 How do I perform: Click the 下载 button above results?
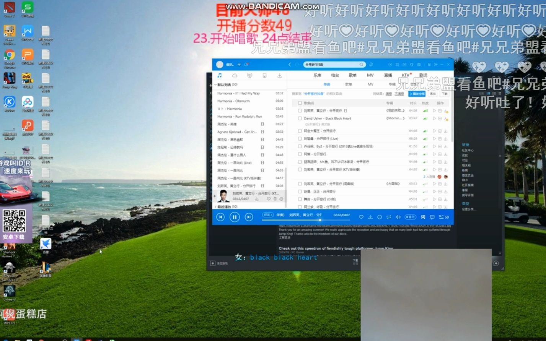444,94
